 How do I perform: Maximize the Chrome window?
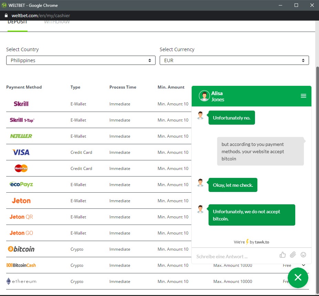pos(296,5)
